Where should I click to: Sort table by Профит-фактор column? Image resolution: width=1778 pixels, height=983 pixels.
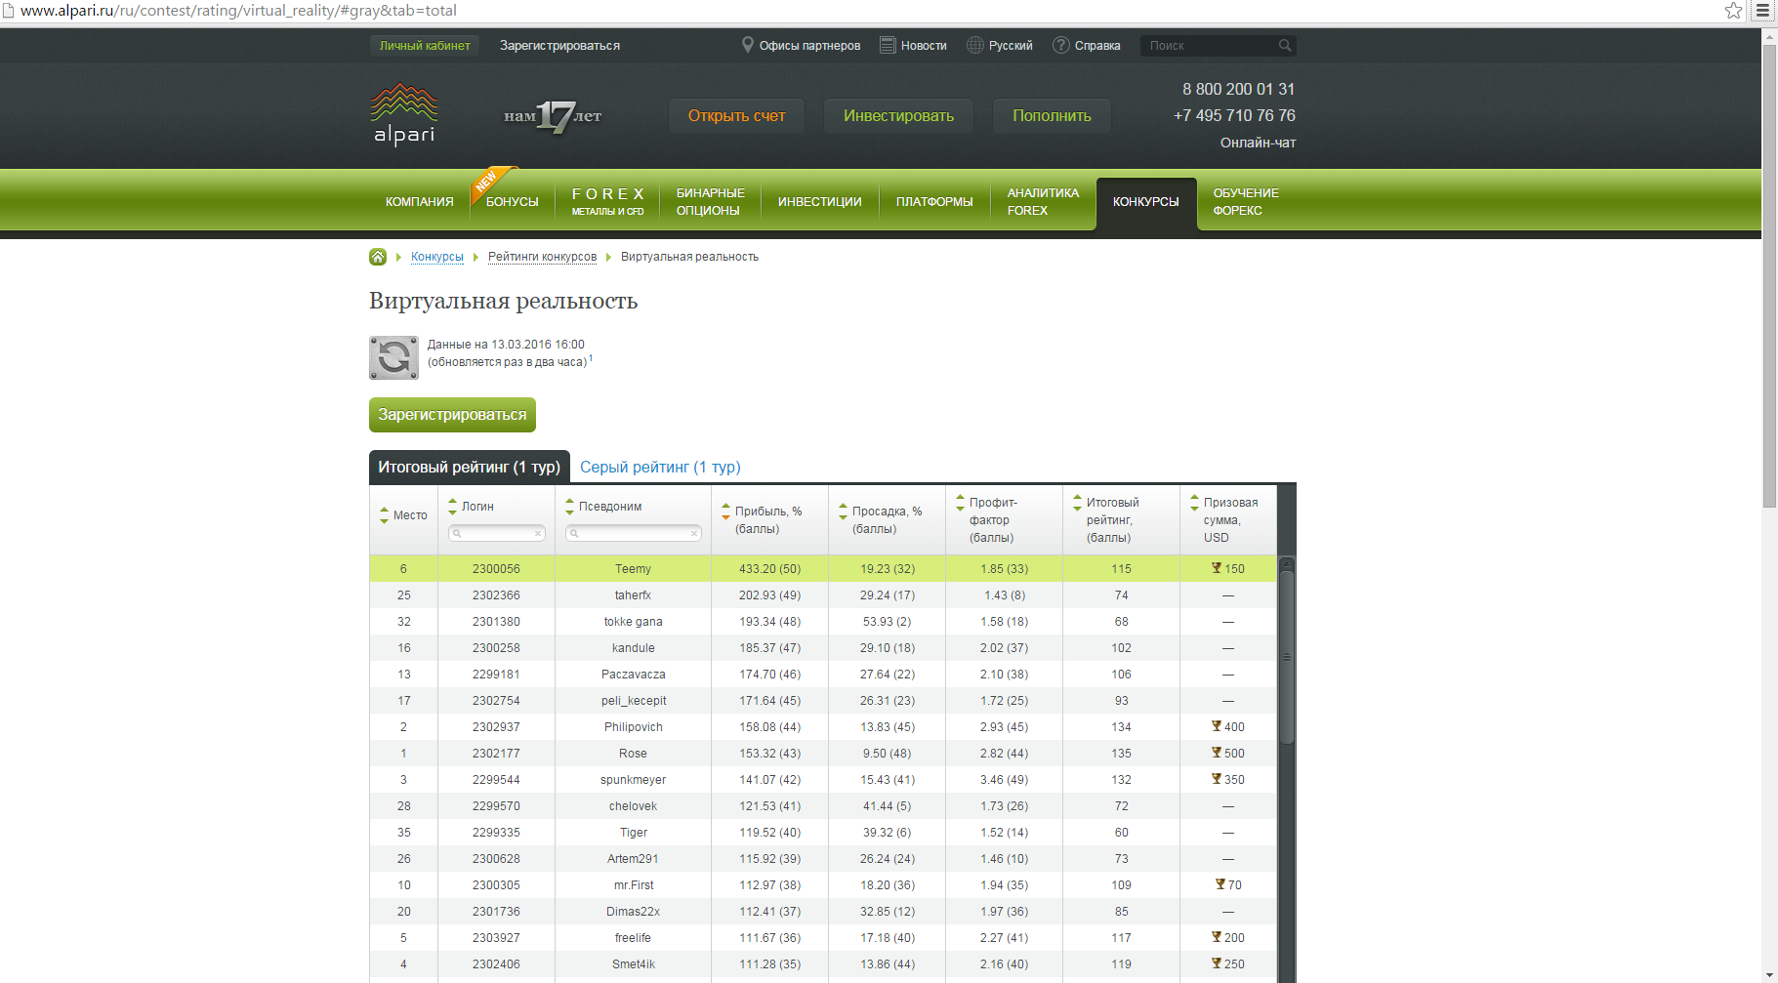pos(961,503)
